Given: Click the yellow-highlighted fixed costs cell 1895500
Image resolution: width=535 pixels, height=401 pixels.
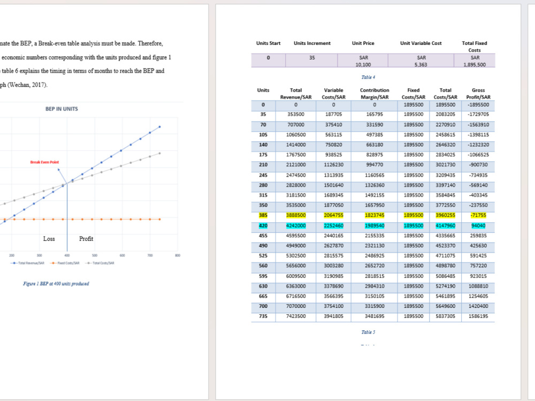Looking at the screenshot, I should 413,215.
